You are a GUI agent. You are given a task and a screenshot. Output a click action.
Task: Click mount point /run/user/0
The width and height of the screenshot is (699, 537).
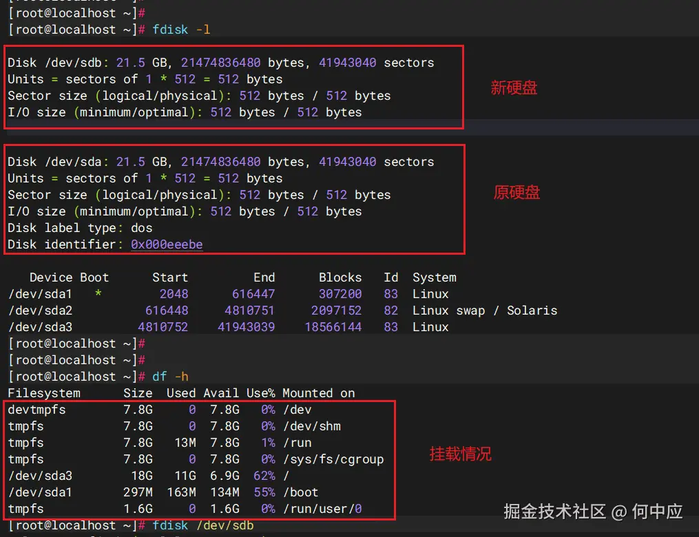coord(323,509)
